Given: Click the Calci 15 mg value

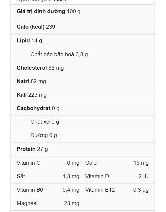Looking at the screenshot, I should tap(141, 163).
